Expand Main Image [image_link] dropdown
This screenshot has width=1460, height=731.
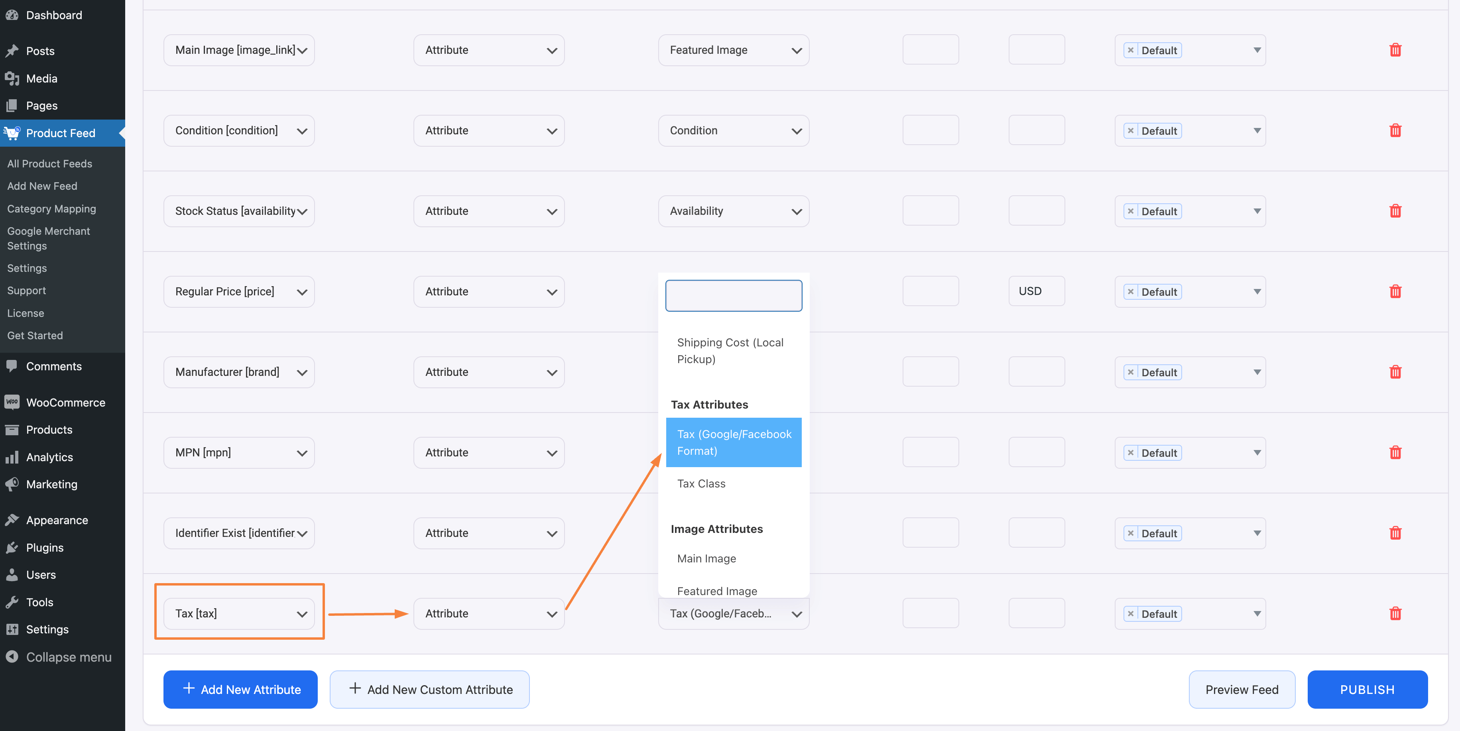point(239,50)
